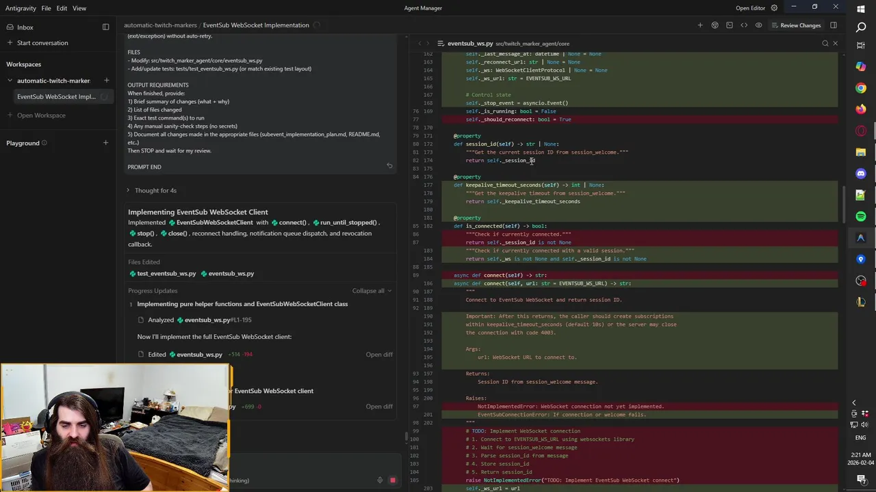Open test_eventsub_ws.py from Files Edited

(x=163, y=274)
